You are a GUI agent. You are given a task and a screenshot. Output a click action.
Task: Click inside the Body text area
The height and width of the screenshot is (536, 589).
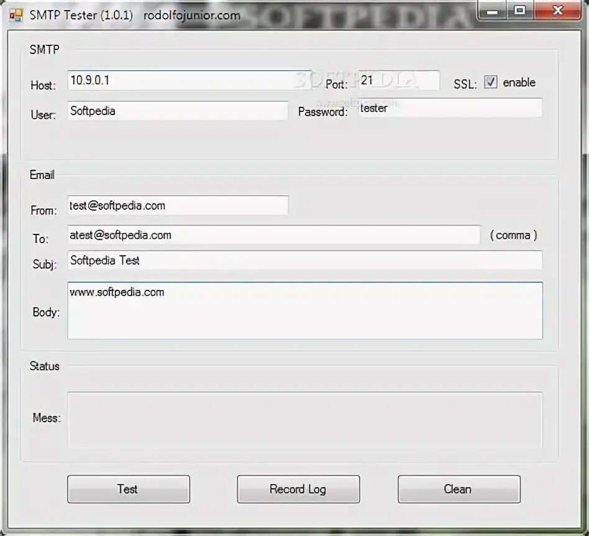coord(304,310)
